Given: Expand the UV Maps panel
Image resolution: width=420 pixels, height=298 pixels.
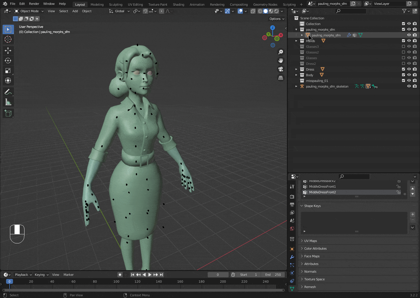Looking at the screenshot, I should [310, 241].
